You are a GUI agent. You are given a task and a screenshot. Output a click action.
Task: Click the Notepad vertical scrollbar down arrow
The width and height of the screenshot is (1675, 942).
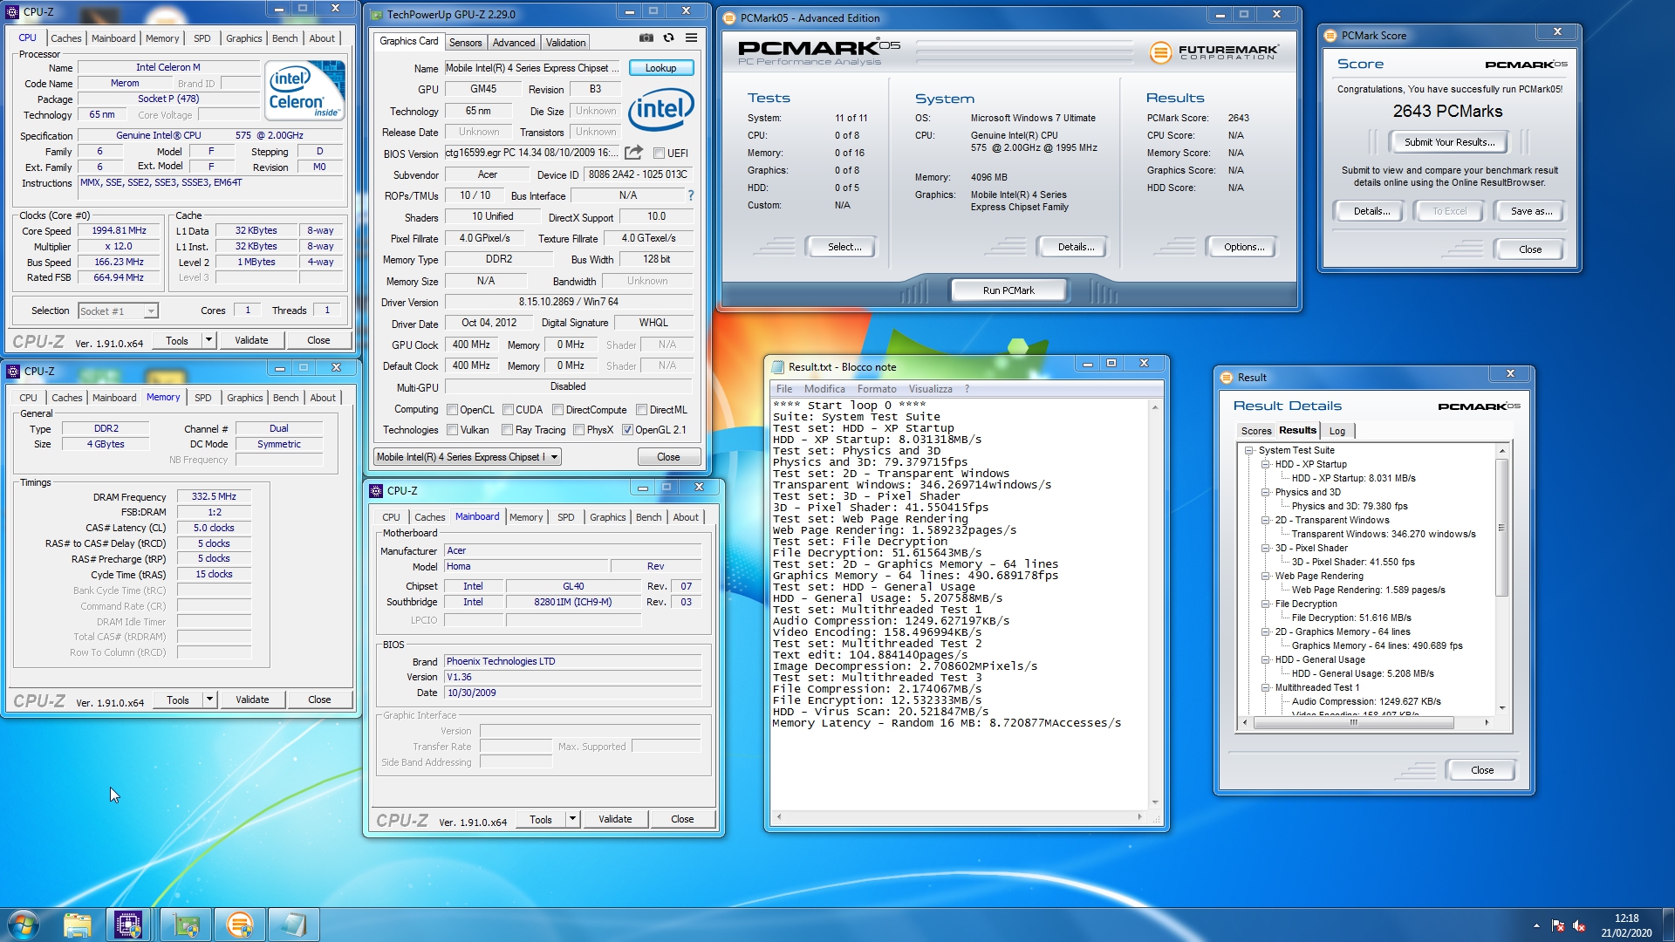1155,802
